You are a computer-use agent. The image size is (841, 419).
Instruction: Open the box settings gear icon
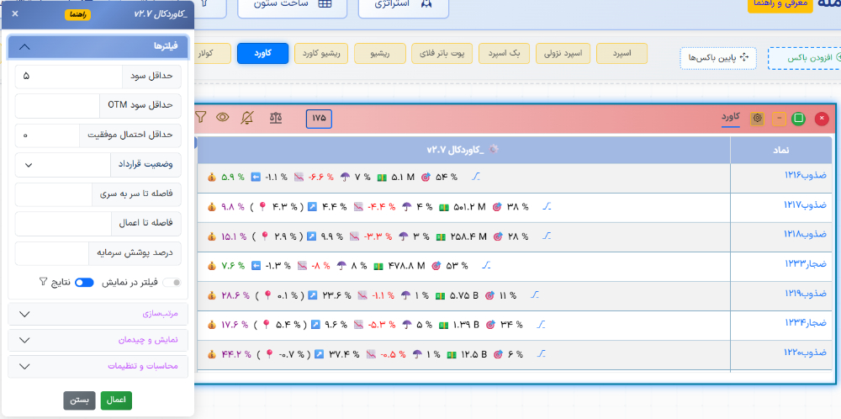(x=757, y=119)
